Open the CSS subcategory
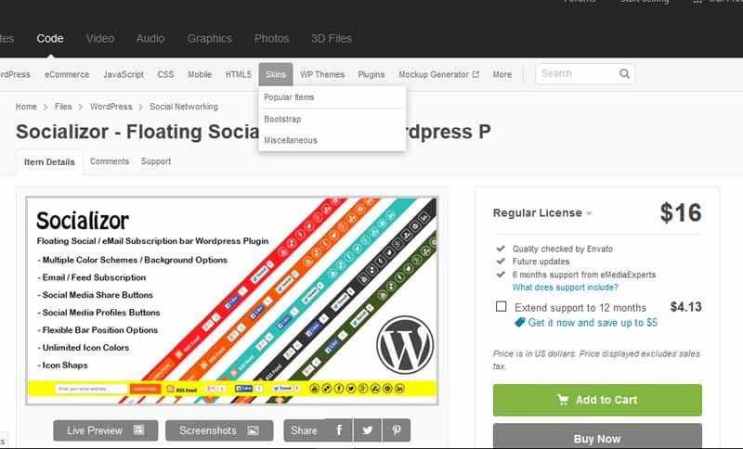The image size is (743, 449). (x=165, y=75)
